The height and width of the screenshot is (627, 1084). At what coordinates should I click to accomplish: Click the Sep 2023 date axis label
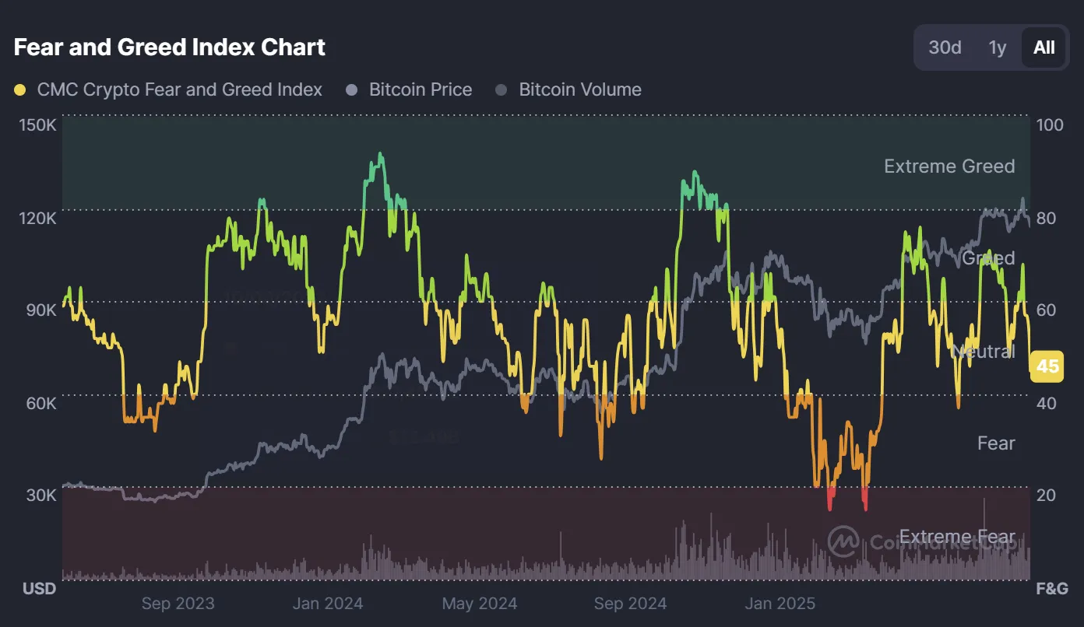pos(178,603)
